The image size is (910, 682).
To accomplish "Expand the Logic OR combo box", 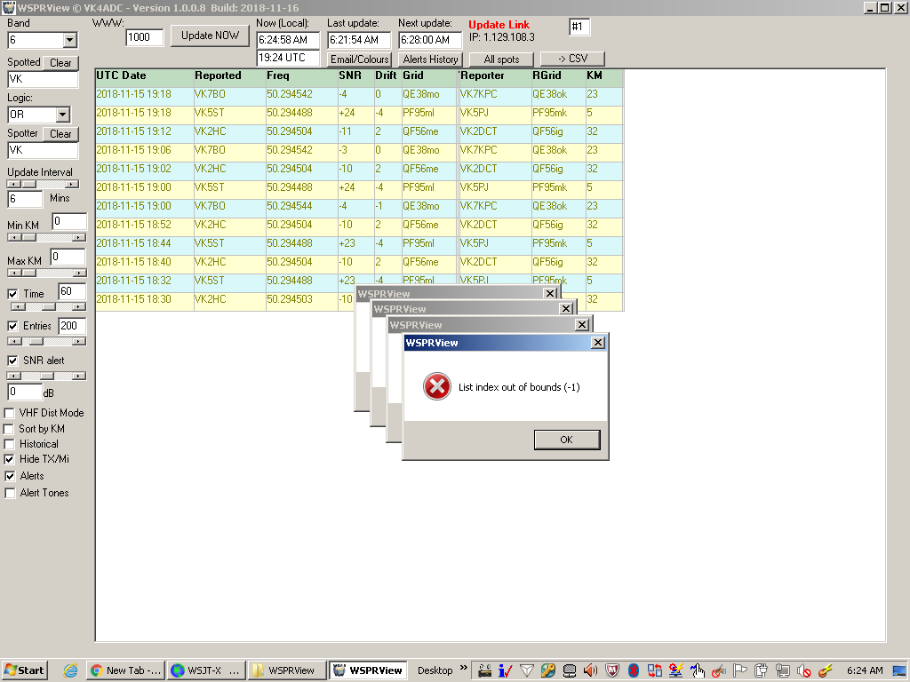I will (x=62, y=115).
